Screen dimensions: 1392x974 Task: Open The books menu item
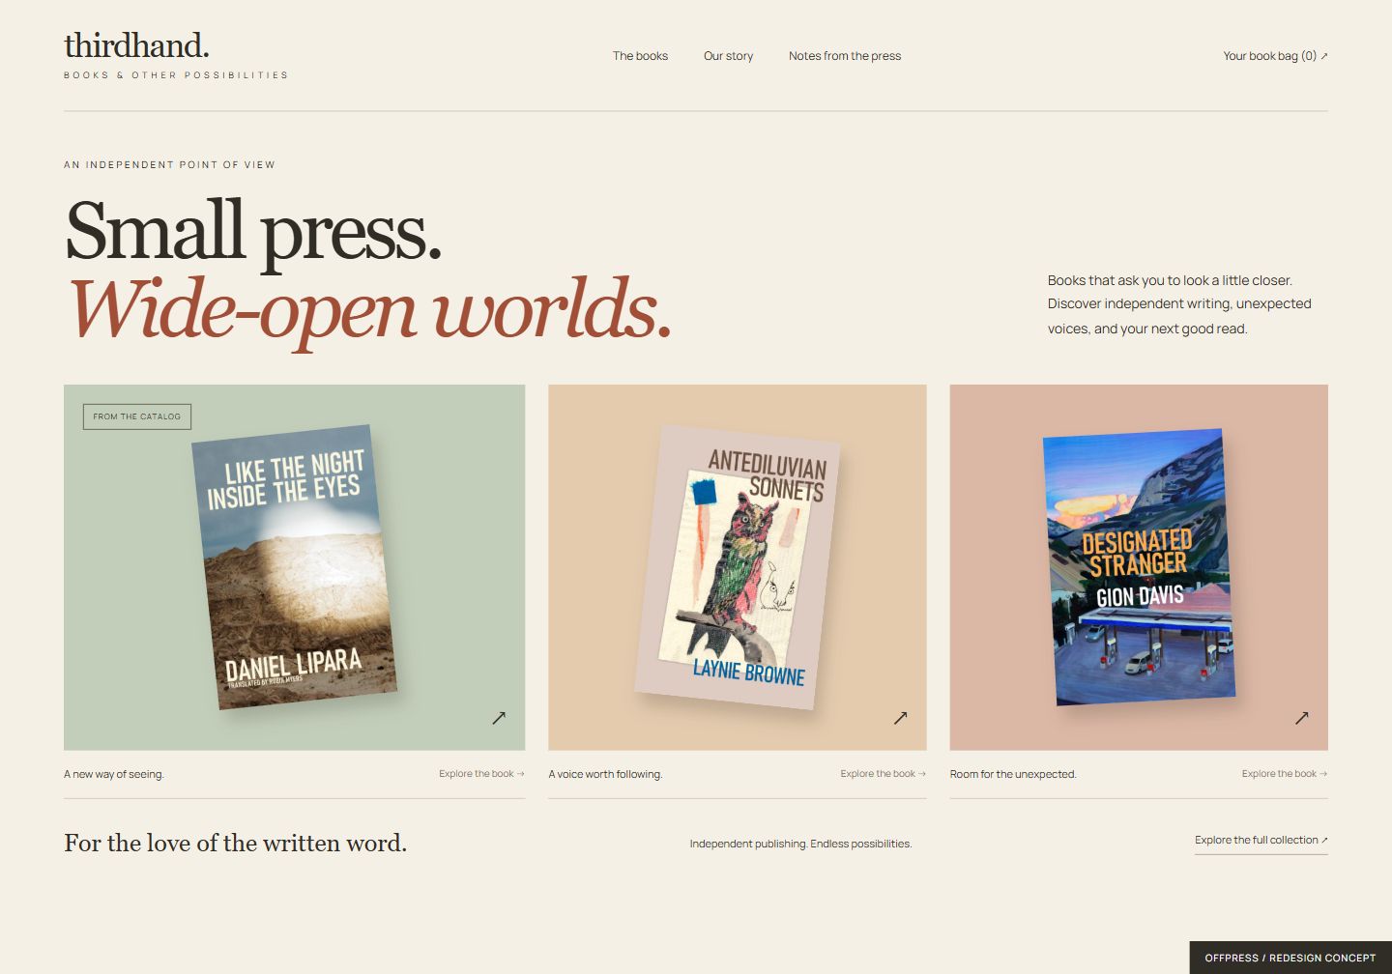pyautogui.click(x=640, y=56)
